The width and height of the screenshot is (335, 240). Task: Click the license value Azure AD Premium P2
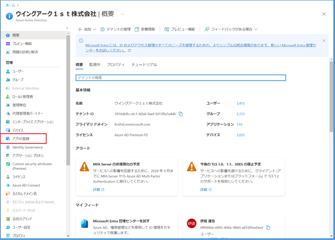point(131,135)
